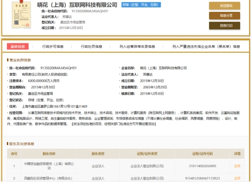Click the company name title 晓花（上海）互联网科技有限公司
This screenshot has height=182, width=251.
tap(77, 5)
